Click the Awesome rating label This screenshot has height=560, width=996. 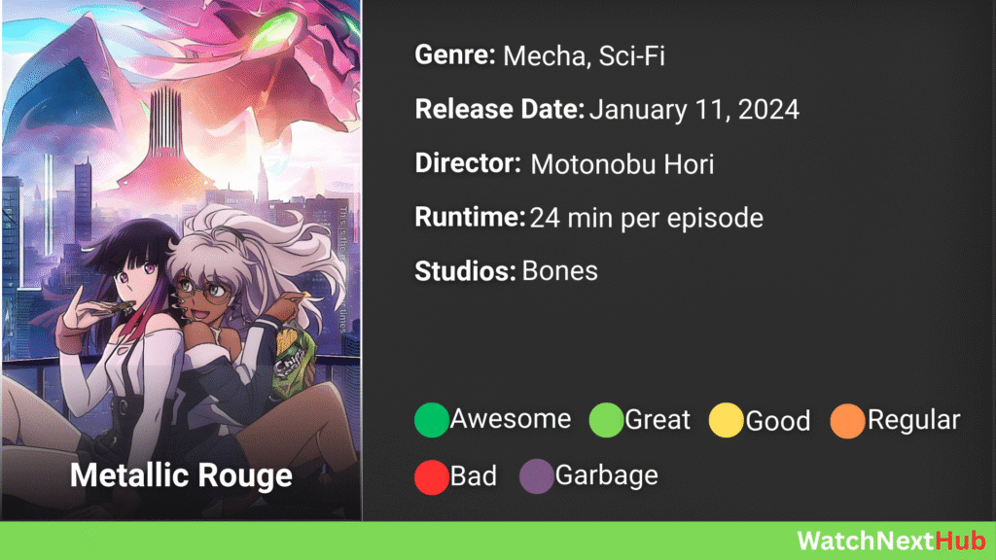[x=511, y=419]
